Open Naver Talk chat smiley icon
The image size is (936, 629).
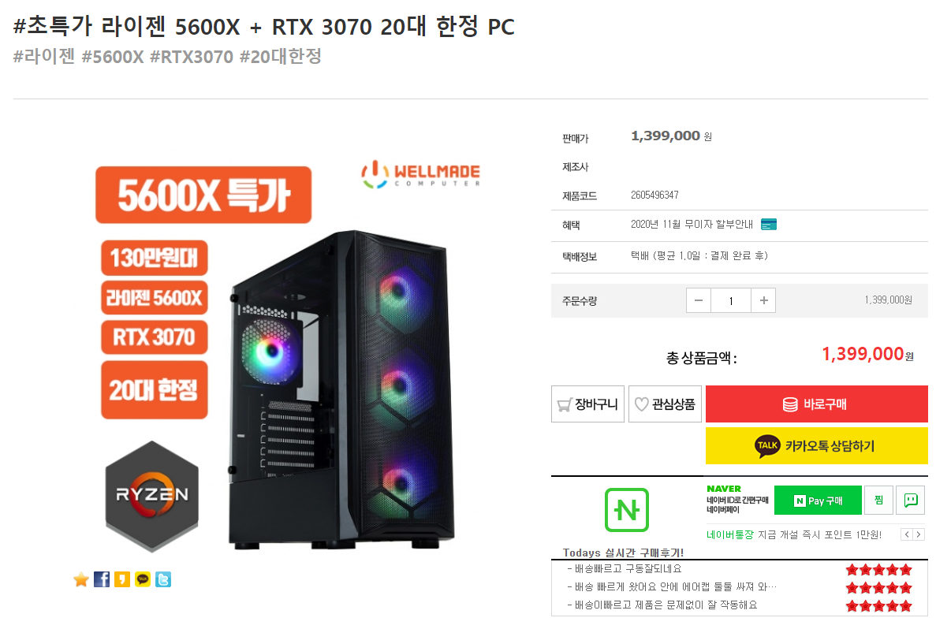910,500
